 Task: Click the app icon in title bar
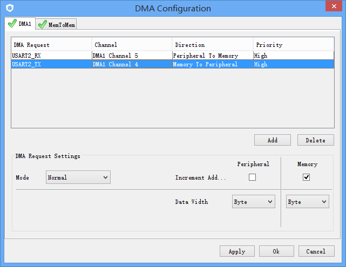click(x=9, y=8)
